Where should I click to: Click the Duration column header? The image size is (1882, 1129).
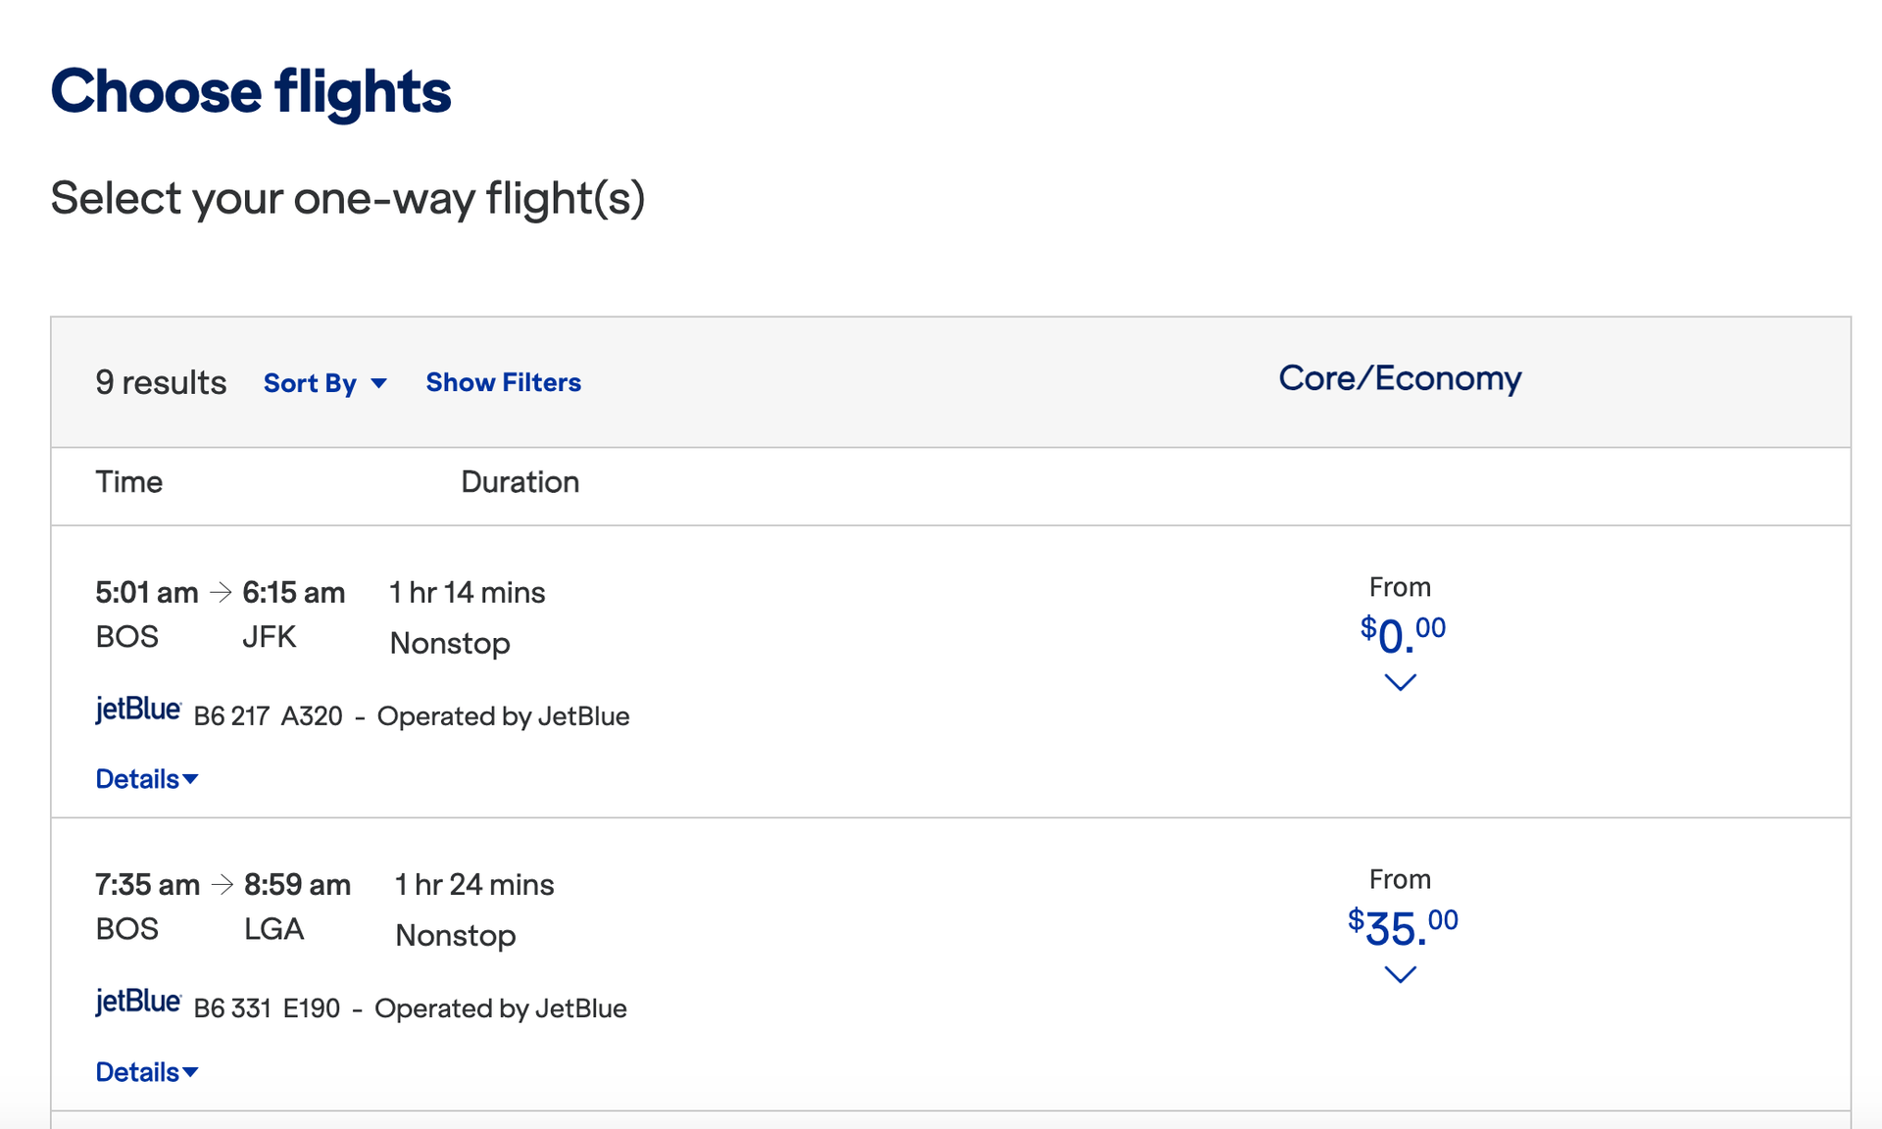[x=520, y=482]
